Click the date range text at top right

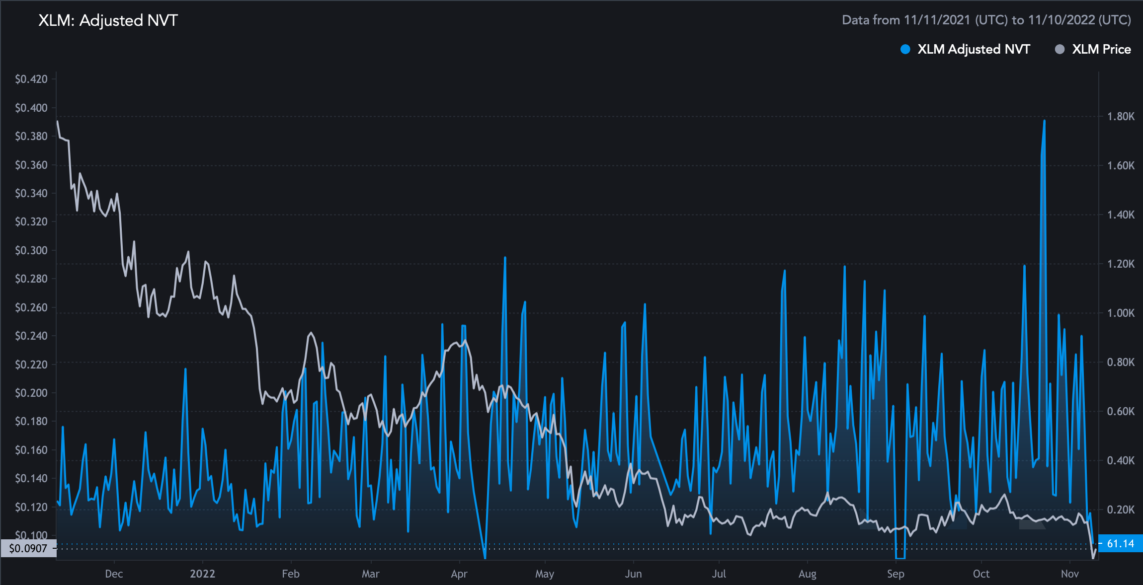coord(986,20)
